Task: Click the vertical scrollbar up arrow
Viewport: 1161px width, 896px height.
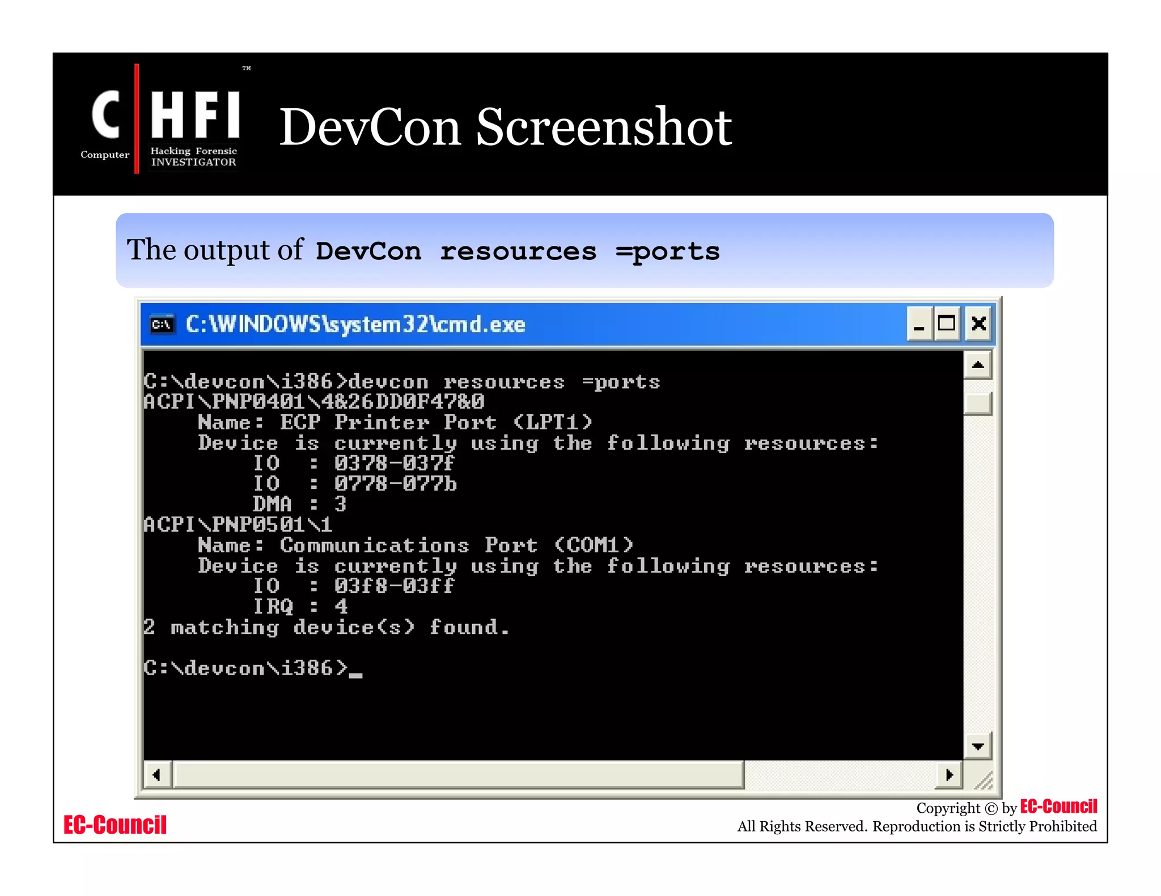Action: [978, 365]
